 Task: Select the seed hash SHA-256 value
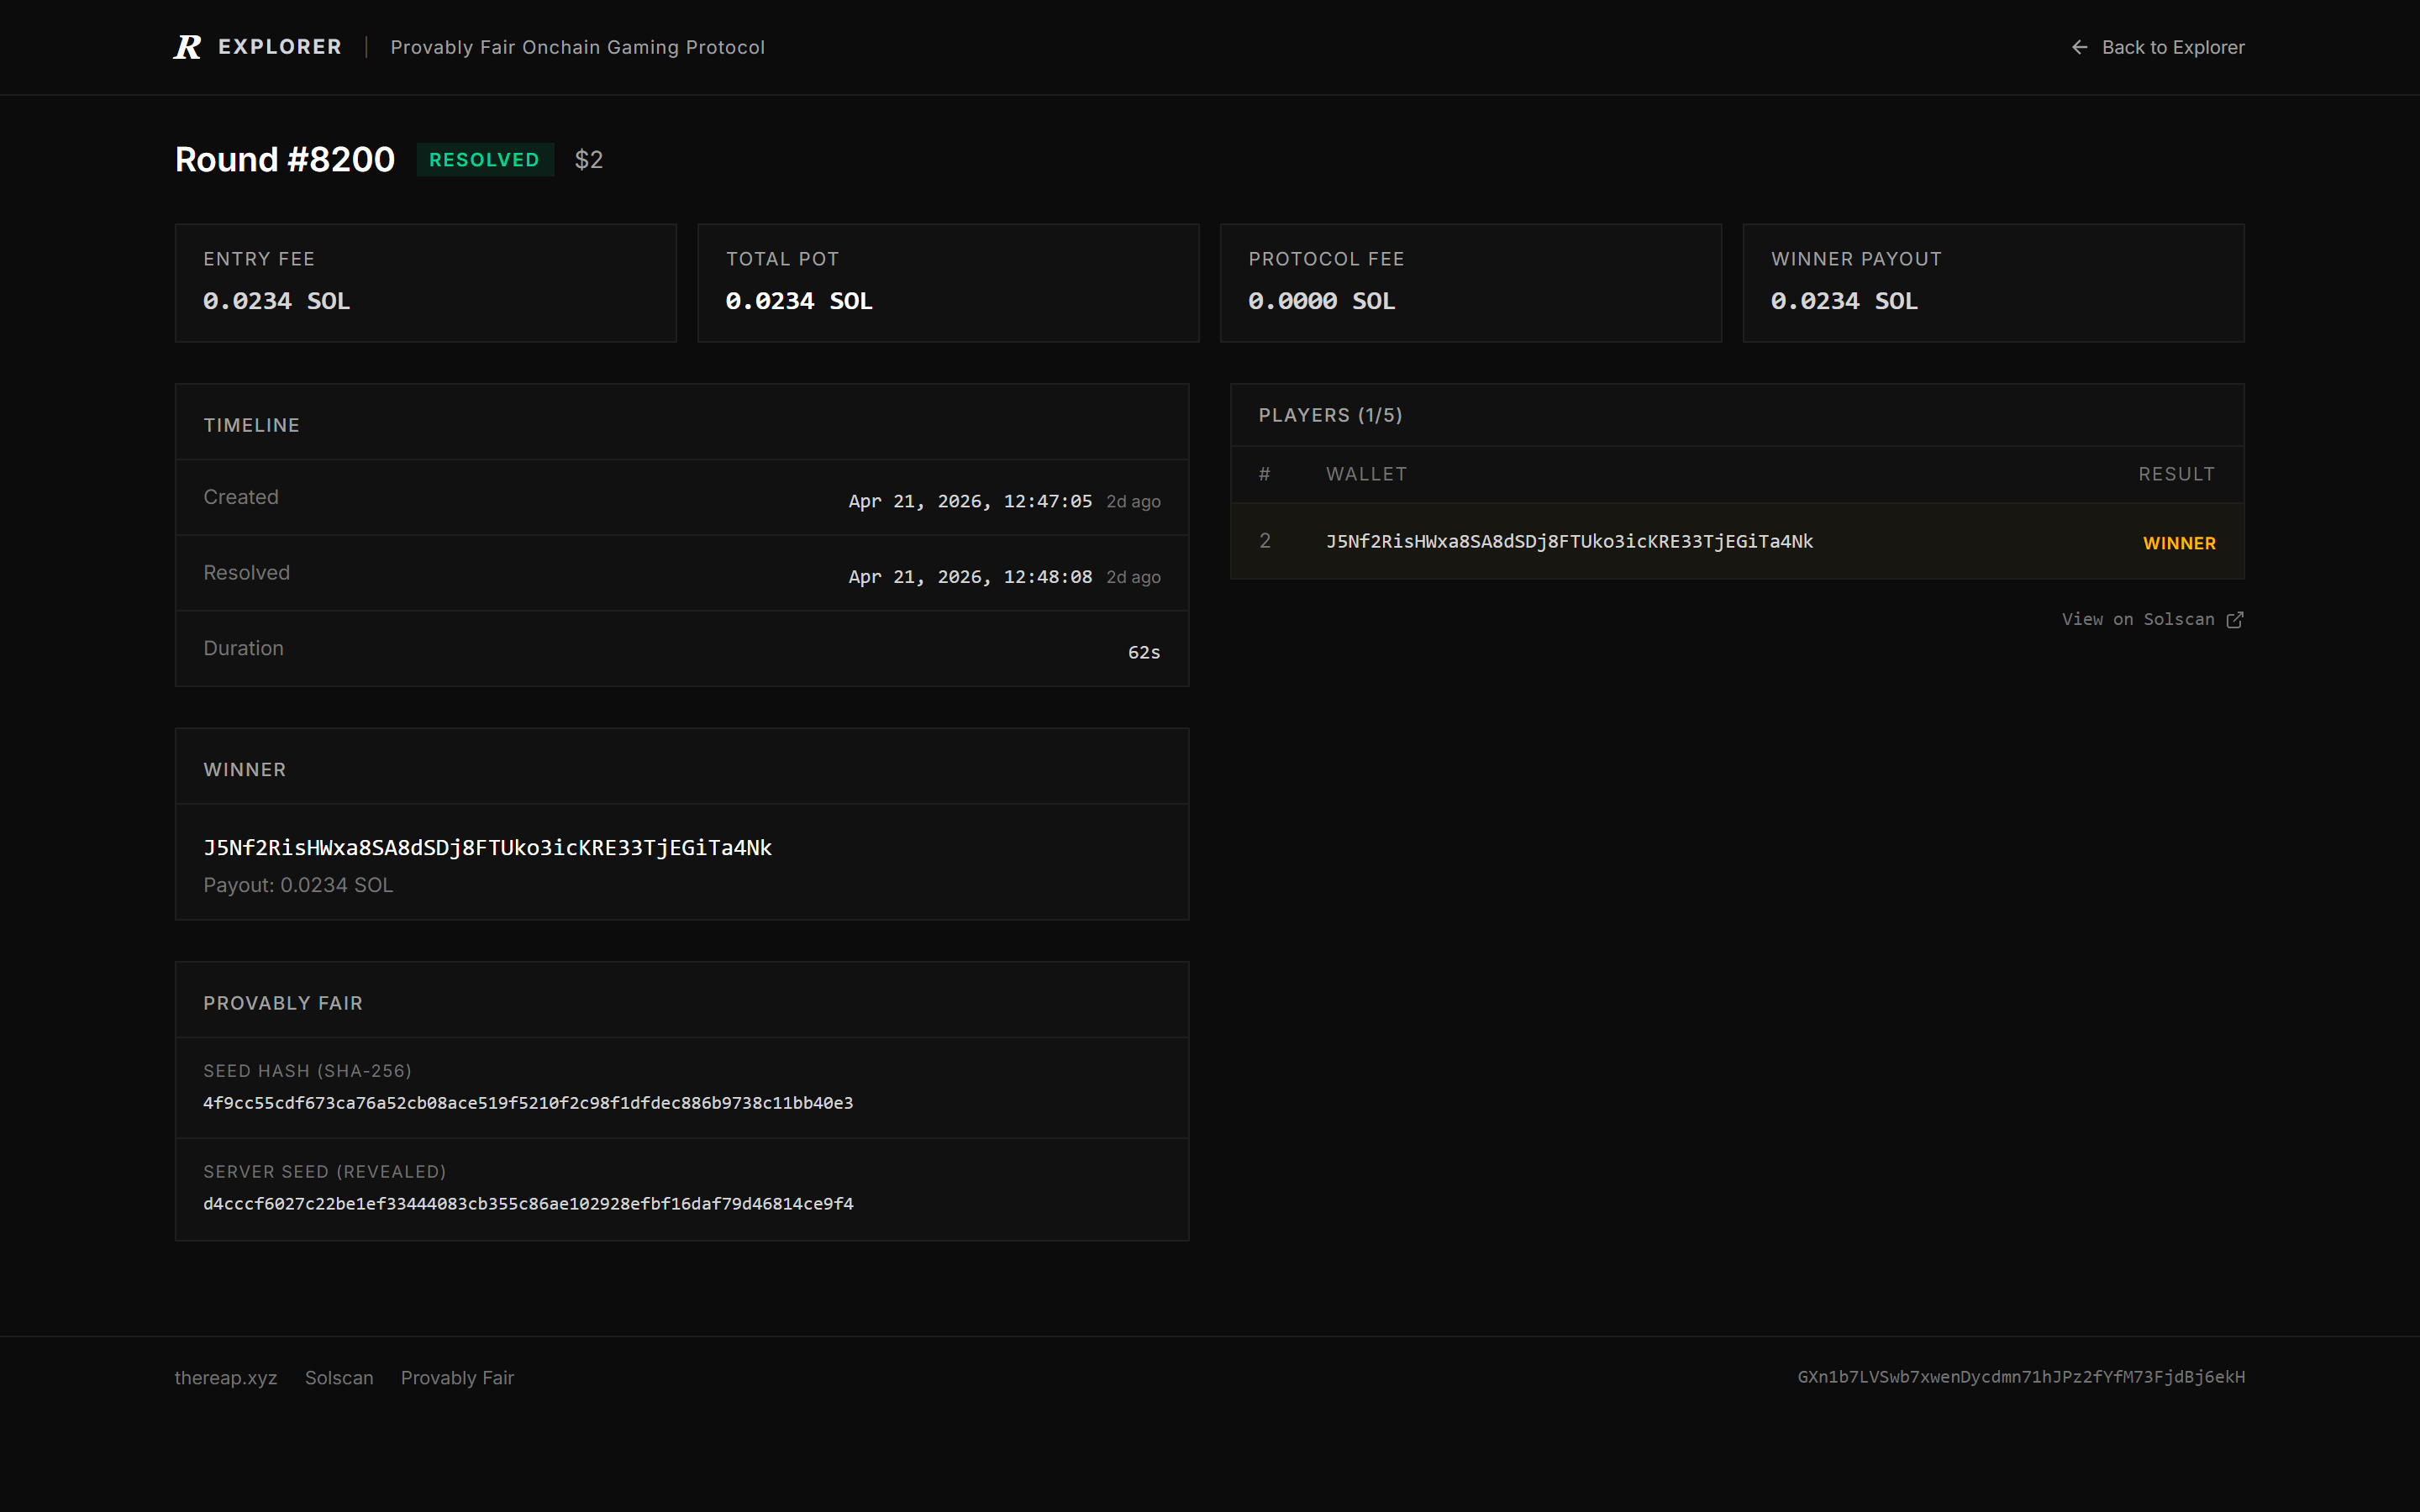coord(528,1103)
